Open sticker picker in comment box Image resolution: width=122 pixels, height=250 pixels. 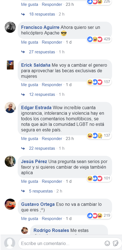(x=115, y=243)
